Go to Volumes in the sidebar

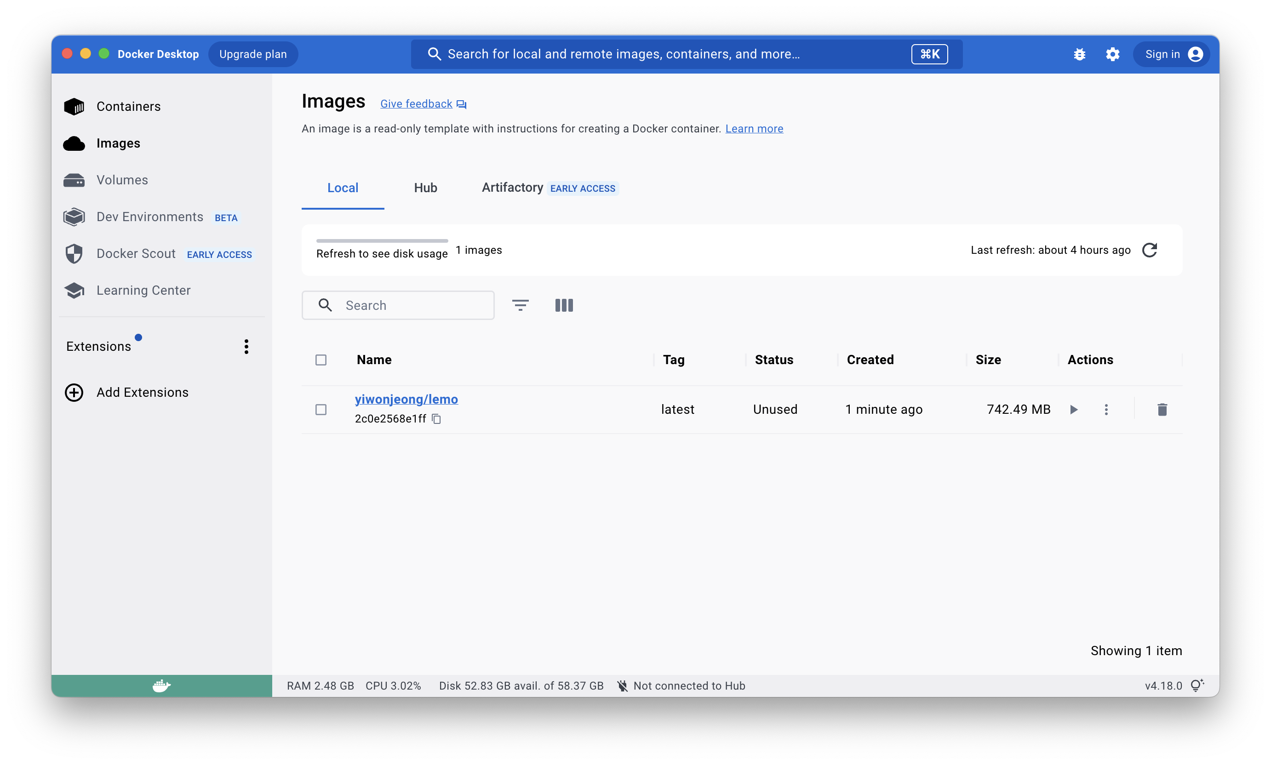coord(122,180)
